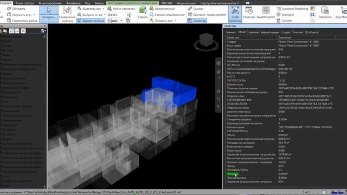Expand Выбрать то же dropdown arrow
This screenshot has height=195, width=347.
[104, 15]
